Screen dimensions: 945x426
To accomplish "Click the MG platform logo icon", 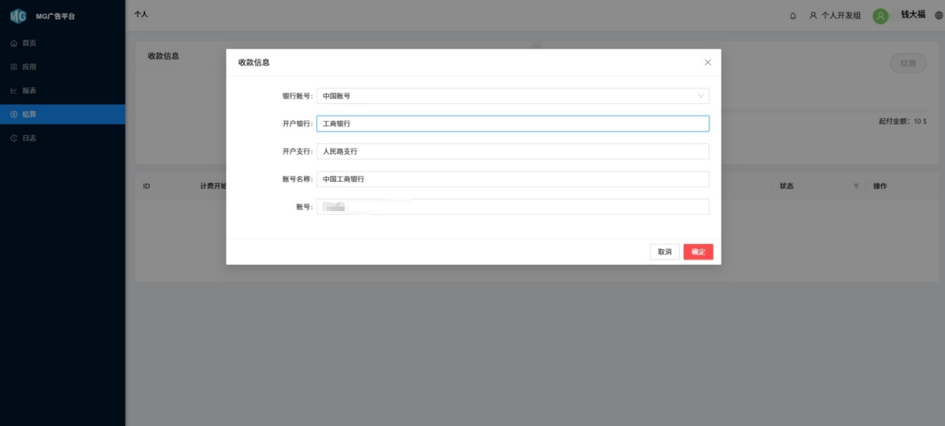I will pyautogui.click(x=18, y=16).
